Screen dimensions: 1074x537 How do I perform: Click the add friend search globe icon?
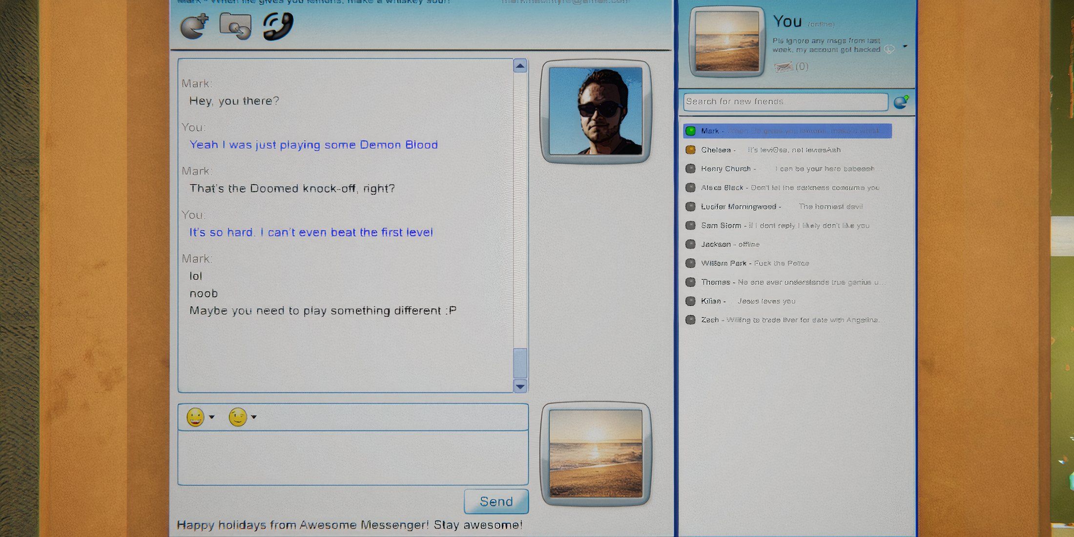point(901,102)
